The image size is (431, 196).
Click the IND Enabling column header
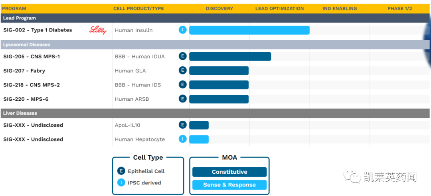pos(340,8)
